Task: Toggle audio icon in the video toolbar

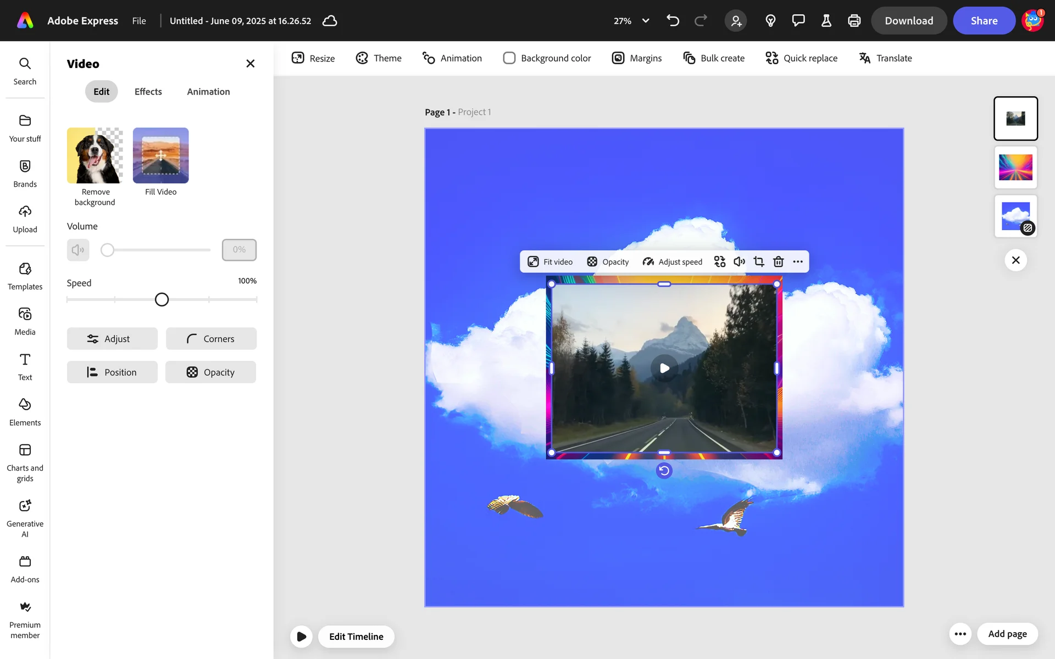Action: point(739,262)
